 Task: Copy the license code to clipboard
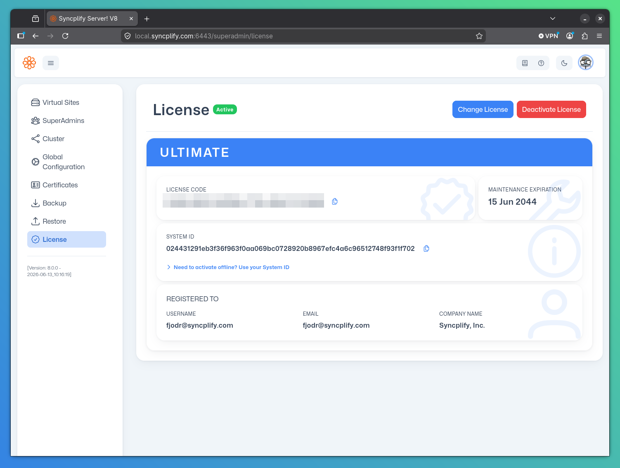(x=335, y=201)
